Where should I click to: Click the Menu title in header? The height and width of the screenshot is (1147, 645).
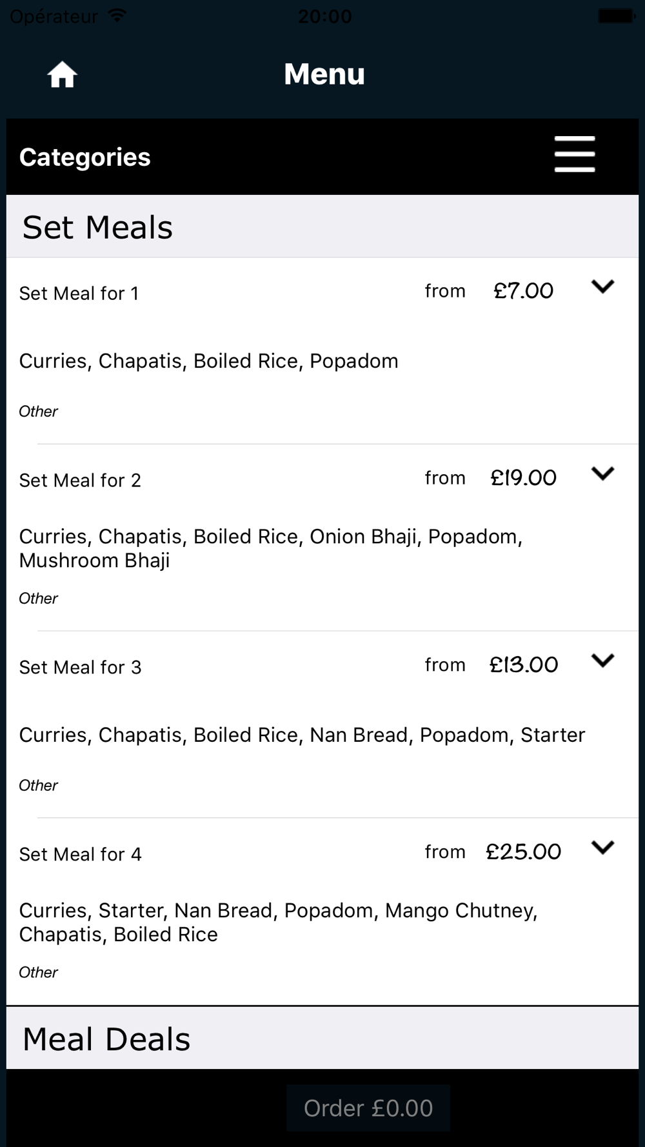click(x=324, y=74)
